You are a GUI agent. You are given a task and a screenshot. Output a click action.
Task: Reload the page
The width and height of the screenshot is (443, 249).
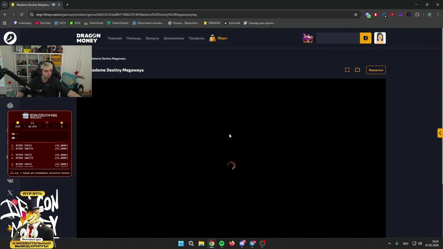[21, 15]
